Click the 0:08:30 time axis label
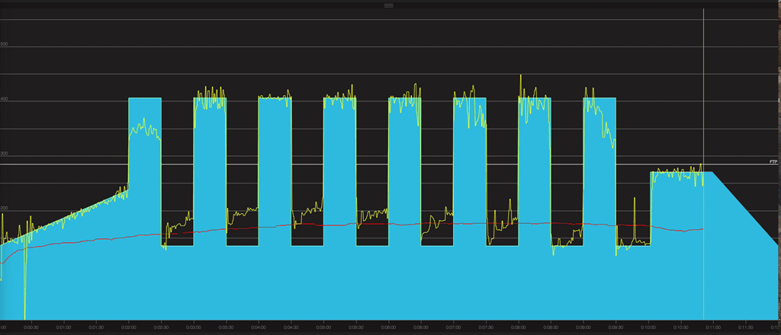Screen dimensions: 781x335 (551, 327)
